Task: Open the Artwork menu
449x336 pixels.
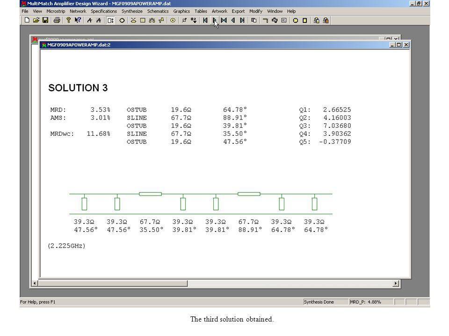Action: 219,11
